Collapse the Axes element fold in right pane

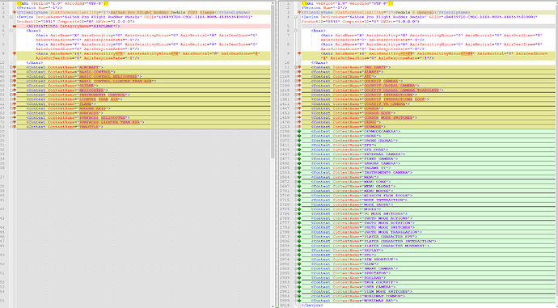[296, 31]
